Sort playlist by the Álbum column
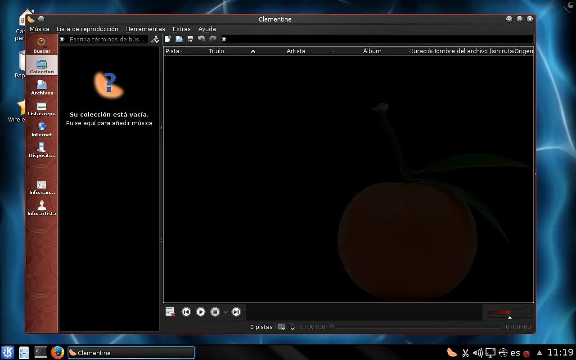The height and width of the screenshot is (360, 576). click(372, 51)
